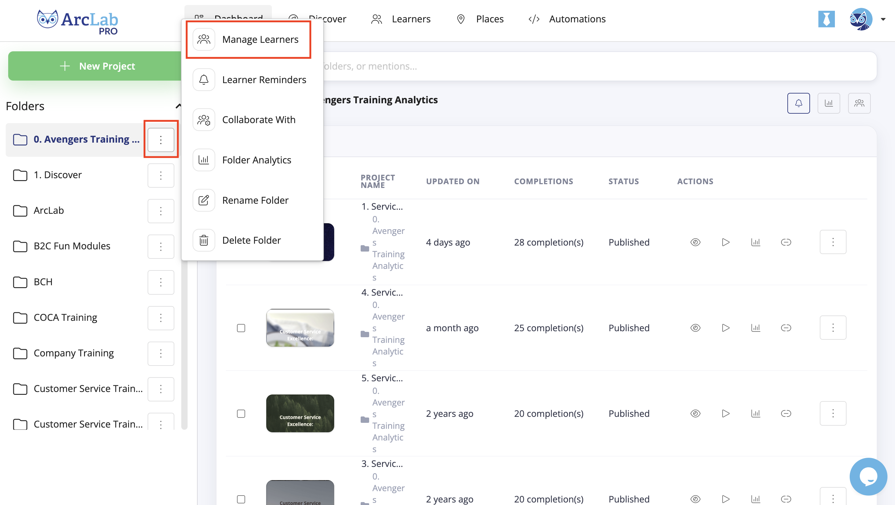
Task: Expand the profile dropdown arrow
Action: coord(883,20)
